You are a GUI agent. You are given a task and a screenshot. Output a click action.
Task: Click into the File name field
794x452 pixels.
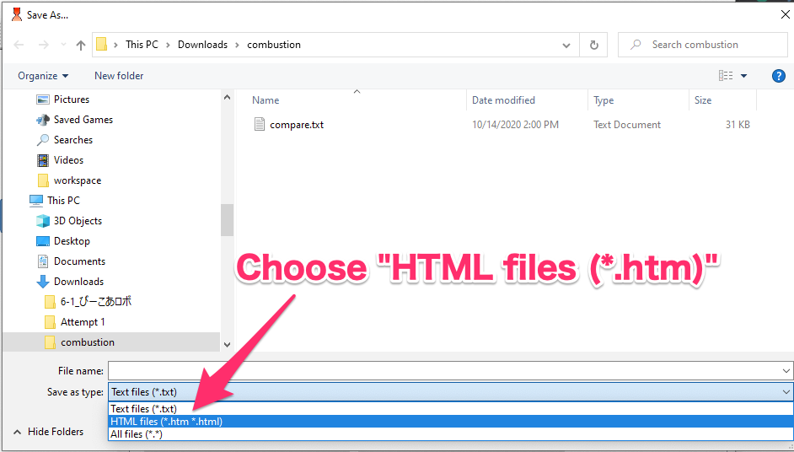click(444, 370)
